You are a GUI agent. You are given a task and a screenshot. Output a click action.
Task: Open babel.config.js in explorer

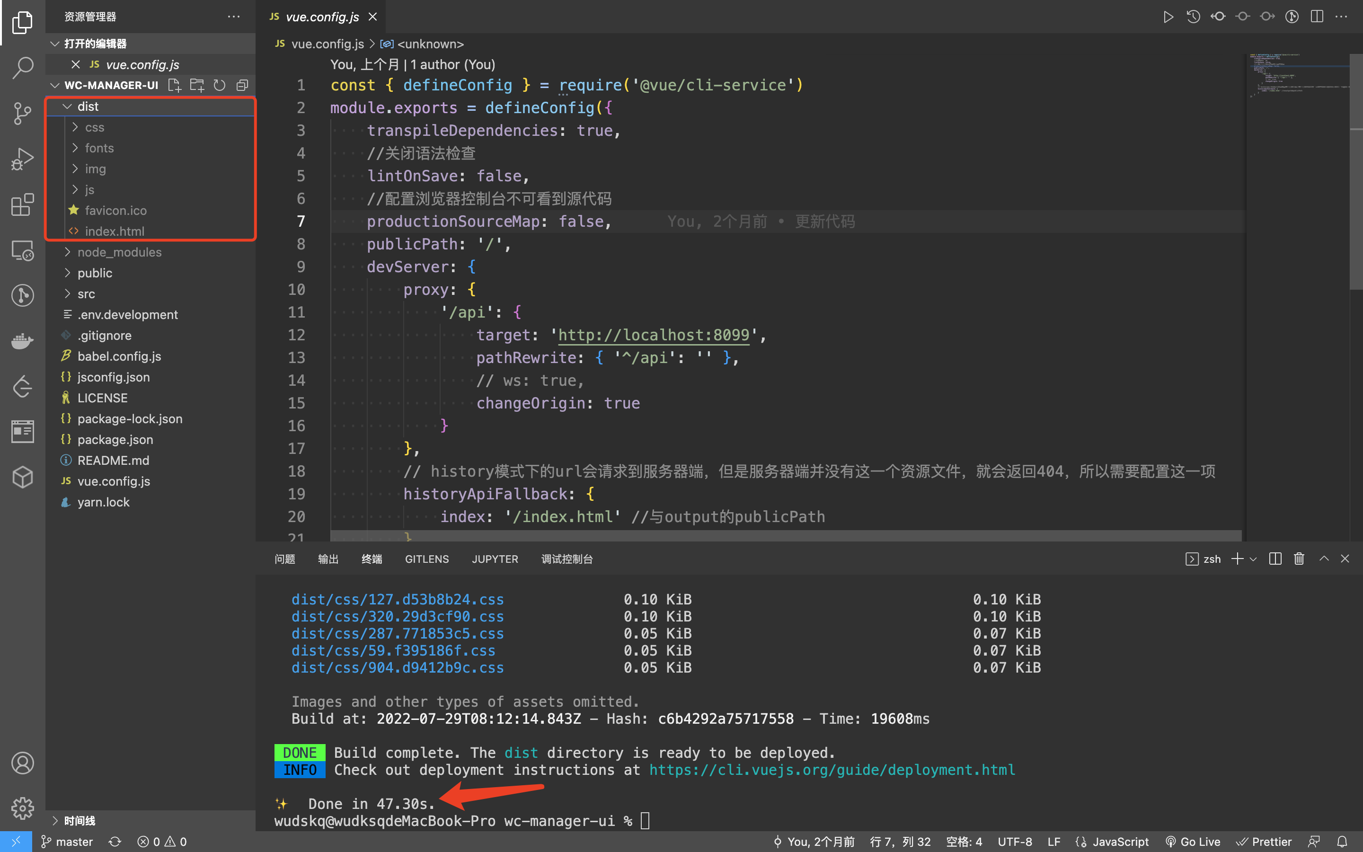(x=150, y=356)
